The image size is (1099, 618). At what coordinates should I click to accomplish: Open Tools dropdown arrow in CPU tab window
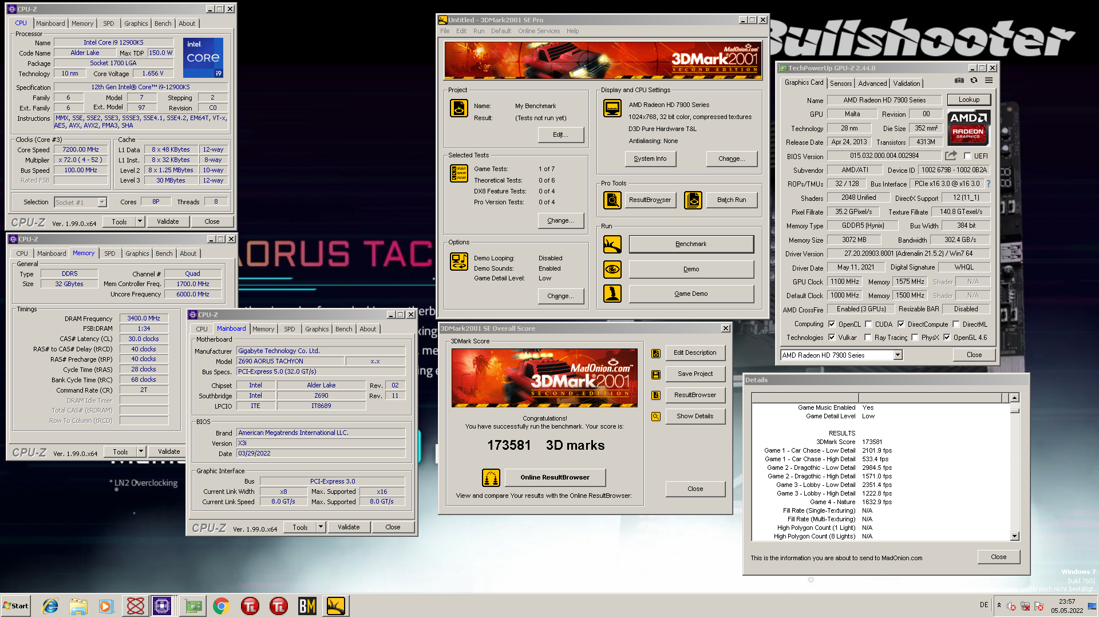click(140, 221)
